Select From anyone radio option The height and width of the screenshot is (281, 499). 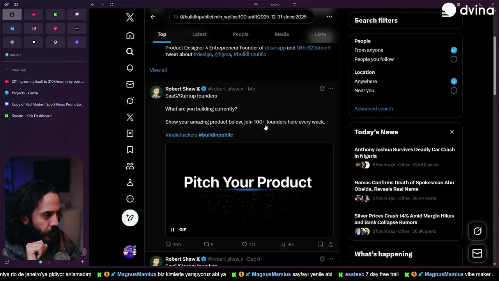click(454, 50)
